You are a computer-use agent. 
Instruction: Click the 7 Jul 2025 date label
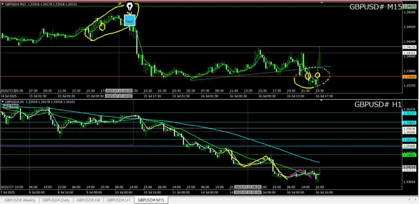pyautogui.click(x=7, y=192)
